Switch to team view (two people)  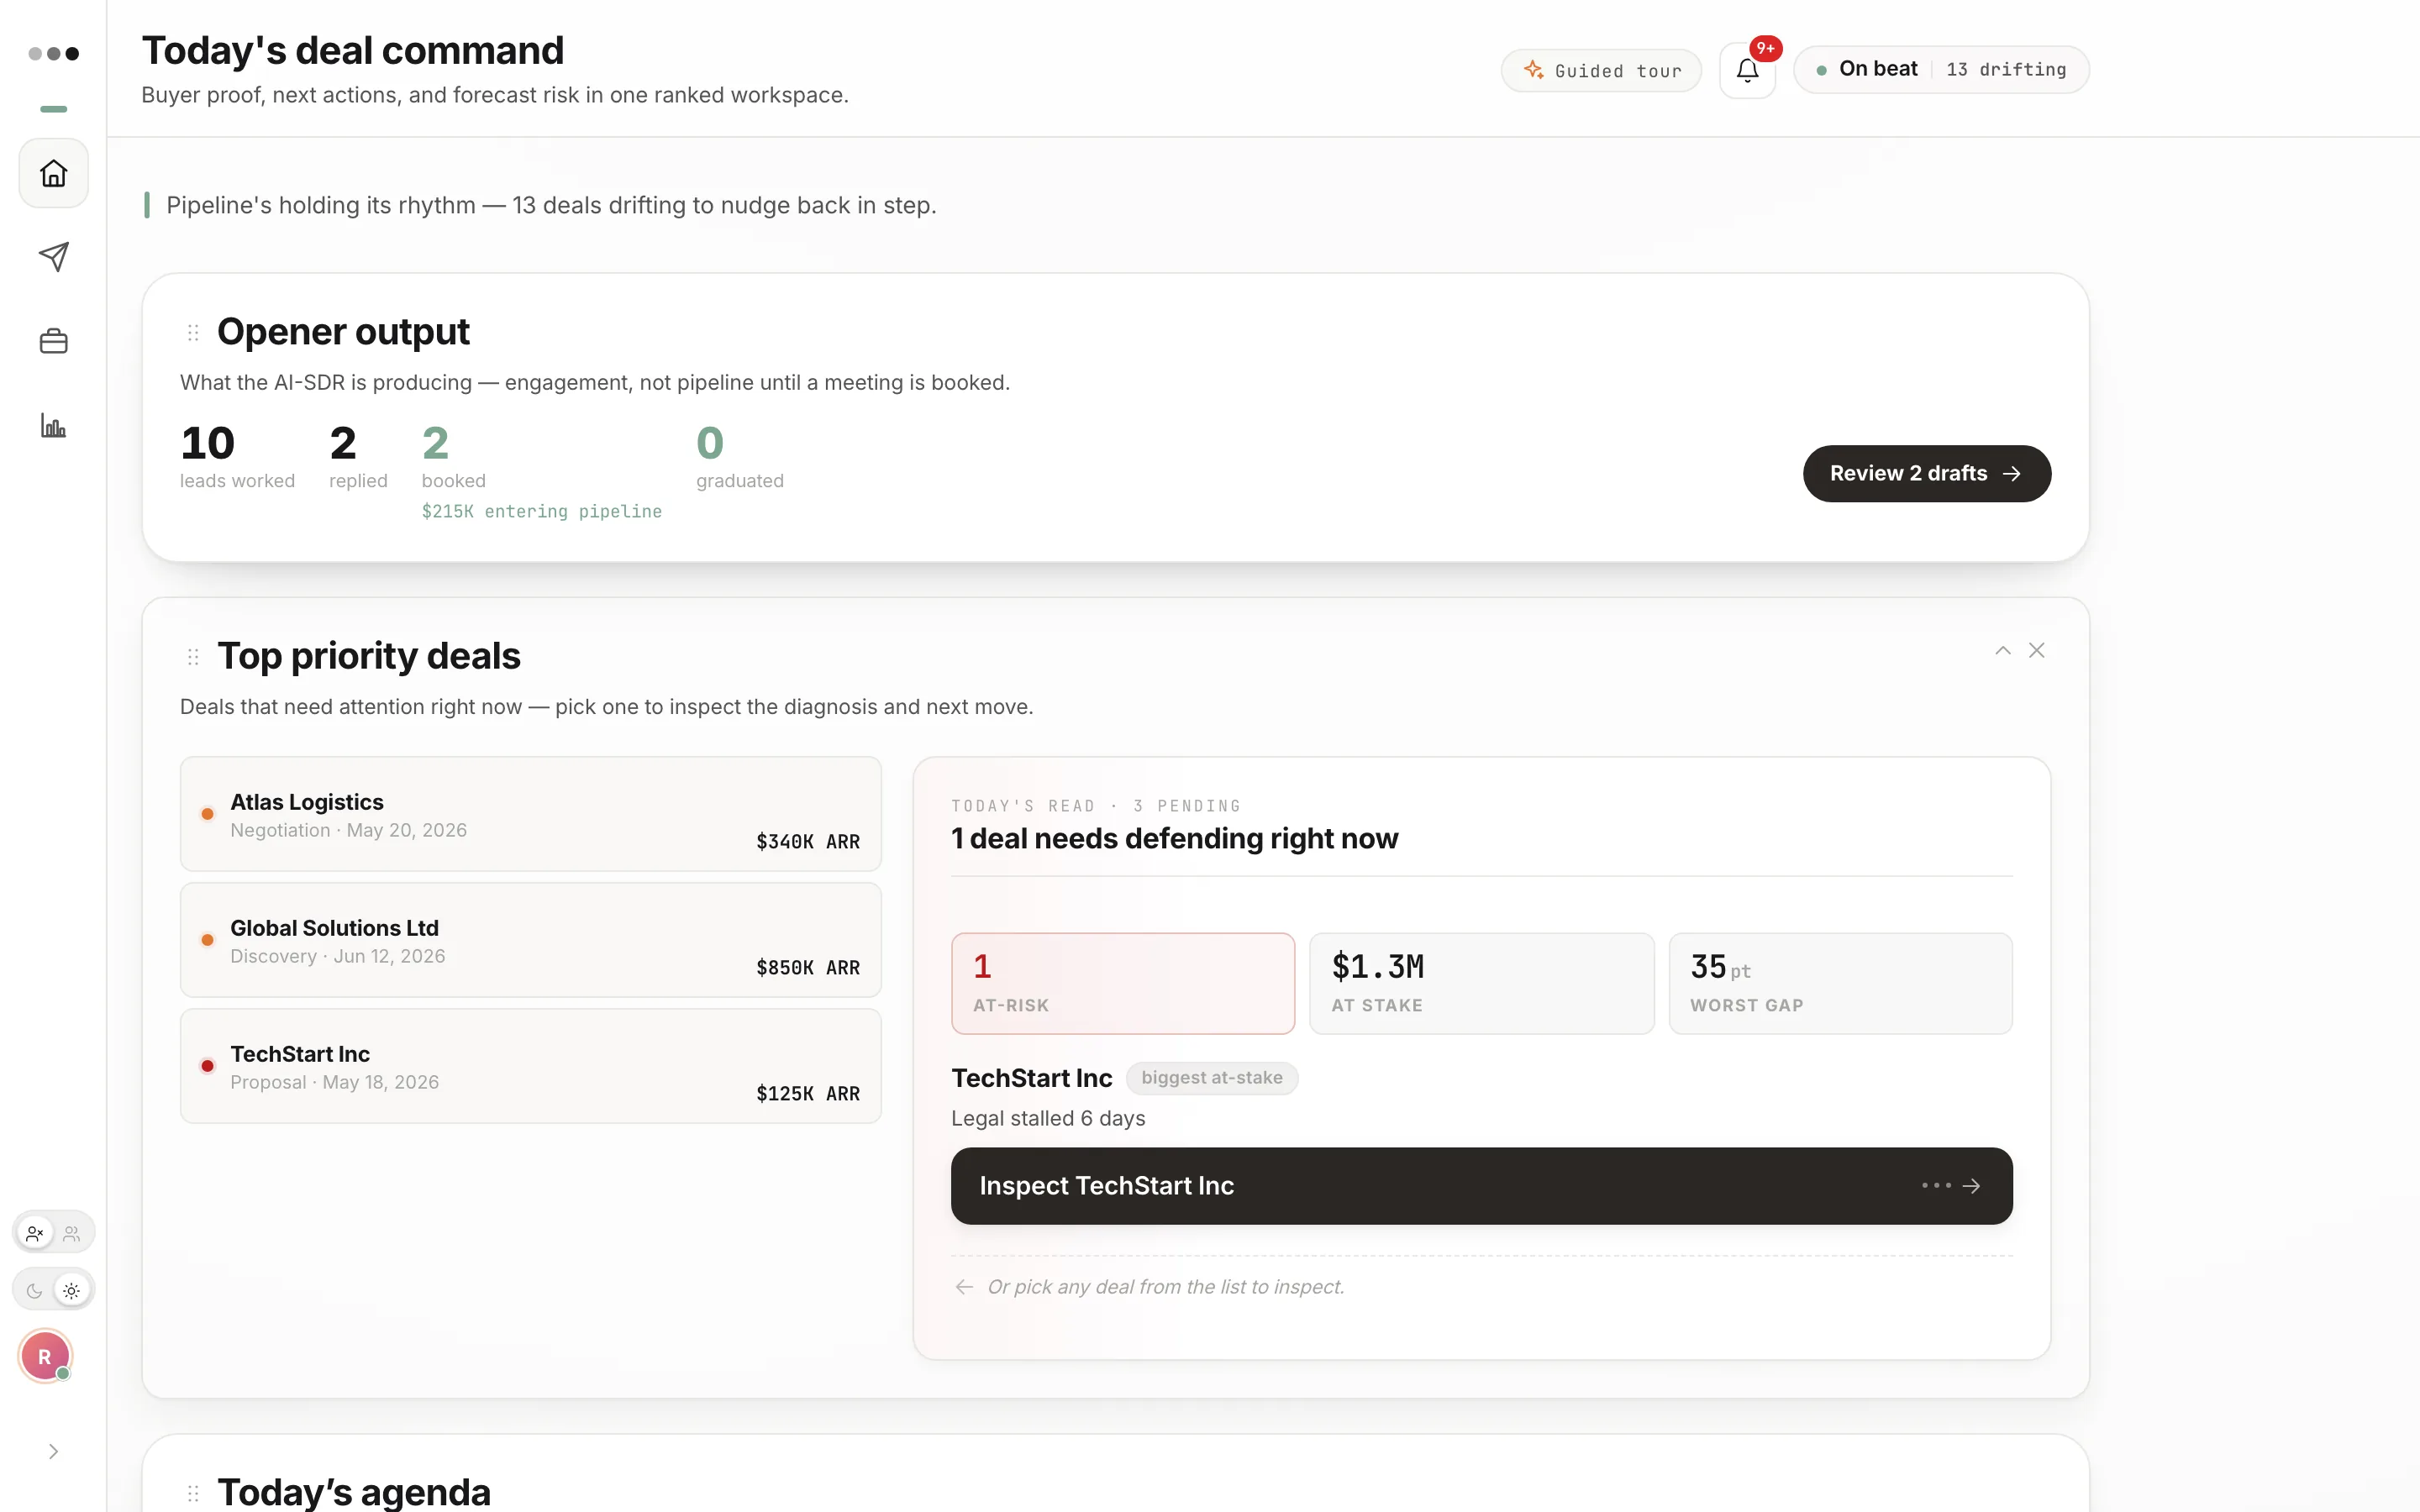click(x=71, y=1233)
